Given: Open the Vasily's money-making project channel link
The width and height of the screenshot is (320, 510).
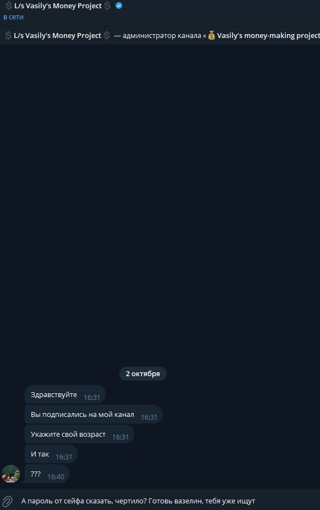Looking at the screenshot, I should [x=268, y=35].
